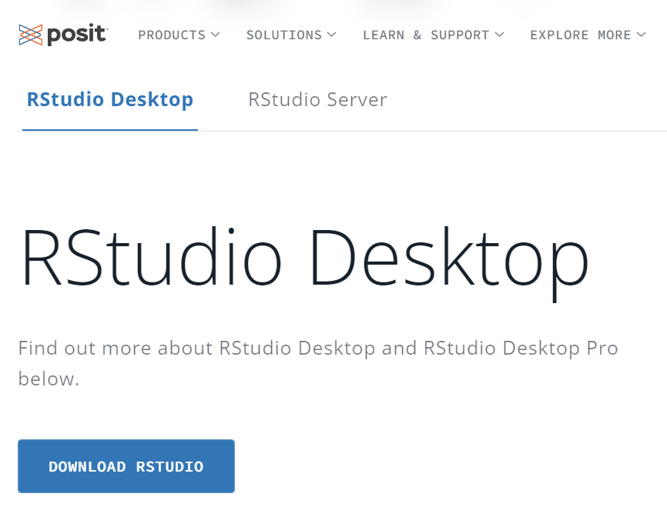This screenshot has width=667, height=527.
Task: Select the RStudio Desktop tab
Action: 109,99
